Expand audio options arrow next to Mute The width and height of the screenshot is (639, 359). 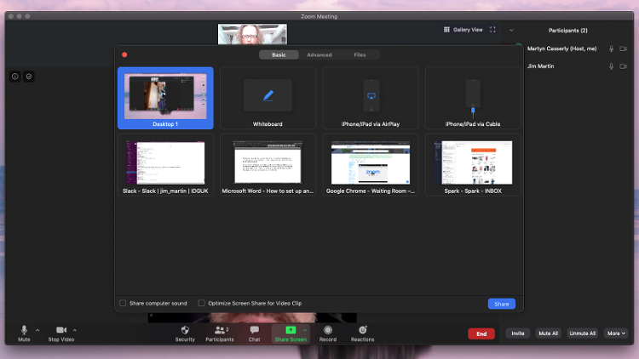click(x=37, y=330)
